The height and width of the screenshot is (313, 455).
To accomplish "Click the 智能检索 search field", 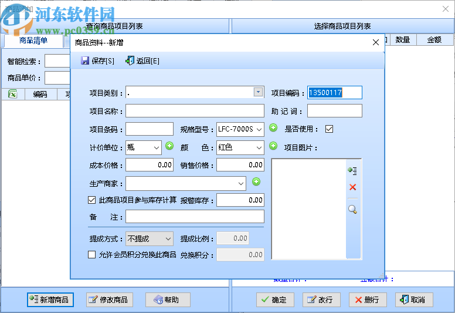I will point(57,61).
